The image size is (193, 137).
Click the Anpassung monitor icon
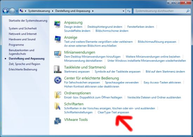coord(58,25)
